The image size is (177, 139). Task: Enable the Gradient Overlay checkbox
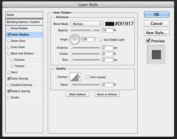point(9,85)
